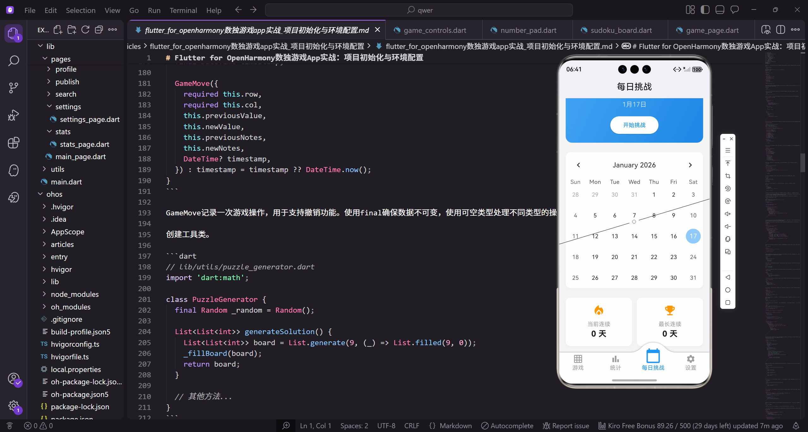
Task: Collapse the settings folder
Action: point(68,107)
